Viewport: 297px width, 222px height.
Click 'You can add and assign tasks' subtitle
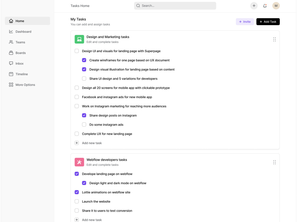90,24
